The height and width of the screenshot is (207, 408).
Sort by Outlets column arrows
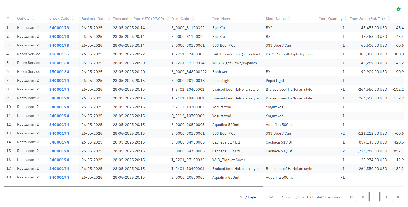tap(33, 18)
